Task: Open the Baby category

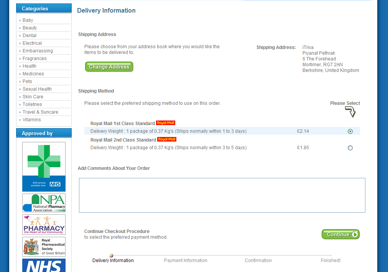Action: click(x=28, y=20)
